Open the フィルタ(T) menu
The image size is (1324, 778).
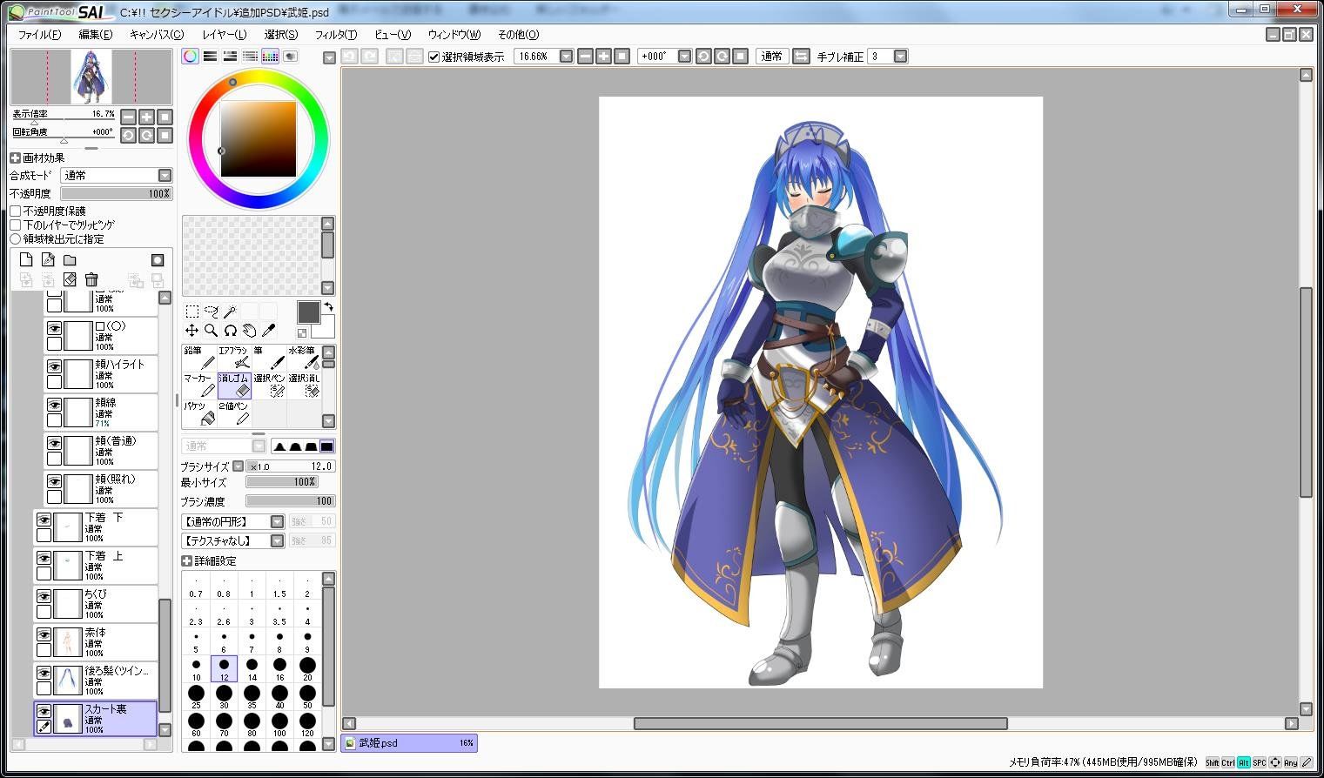(x=335, y=35)
